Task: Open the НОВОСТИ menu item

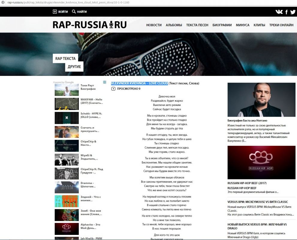Action: 154,25
